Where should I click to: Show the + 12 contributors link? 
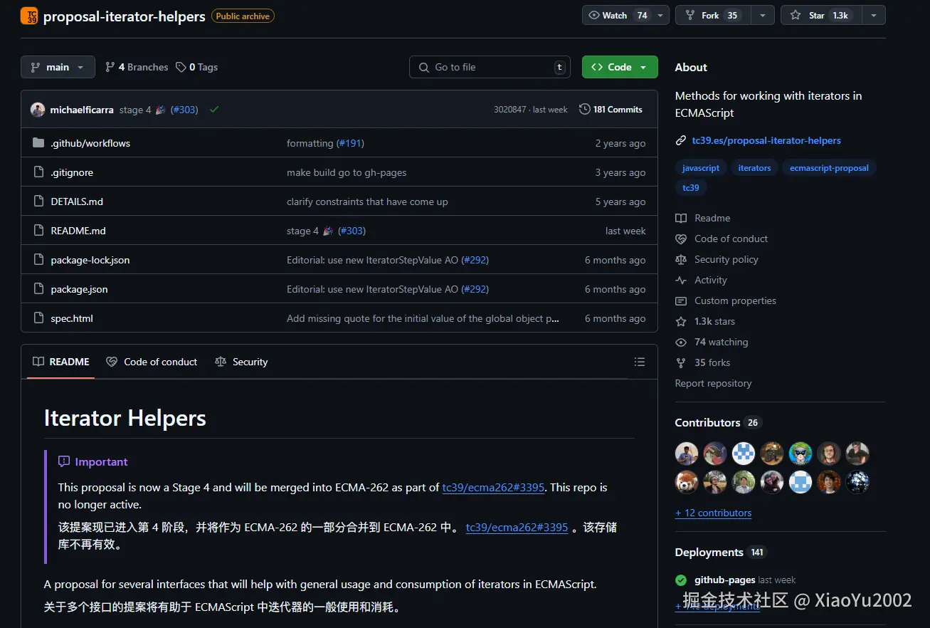tap(713, 513)
